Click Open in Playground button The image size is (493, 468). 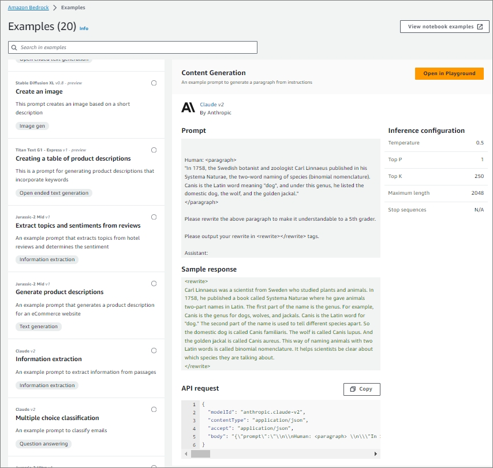449,73
